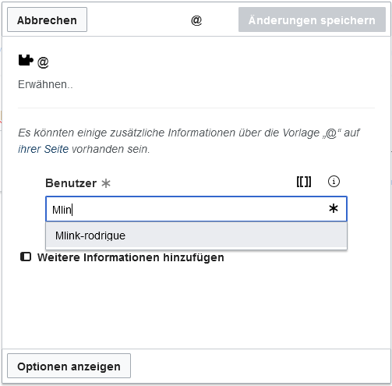Click the Weitere Informationen hinzufügen label

[x=131, y=257]
